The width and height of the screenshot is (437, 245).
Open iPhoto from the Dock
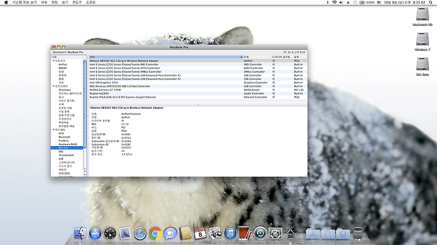pyautogui.click(x=215, y=233)
